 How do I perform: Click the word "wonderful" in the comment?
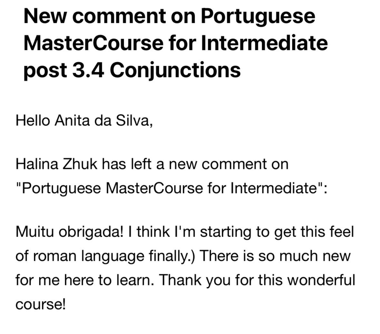[x=321, y=280]
